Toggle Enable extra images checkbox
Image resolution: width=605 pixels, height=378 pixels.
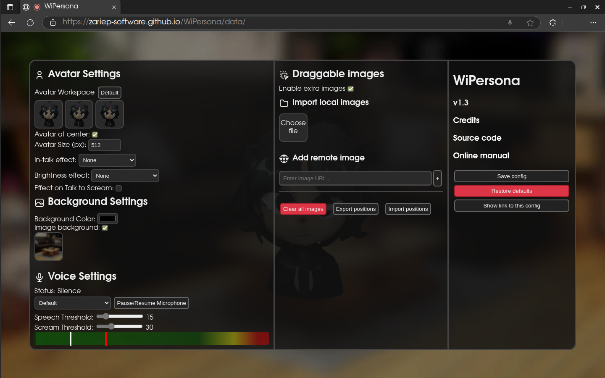(351, 89)
